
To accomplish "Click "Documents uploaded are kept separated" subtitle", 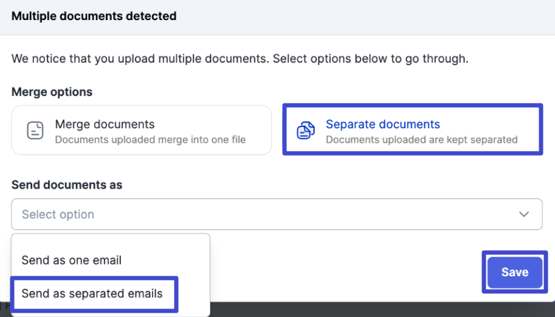I will tap(421, 139).
